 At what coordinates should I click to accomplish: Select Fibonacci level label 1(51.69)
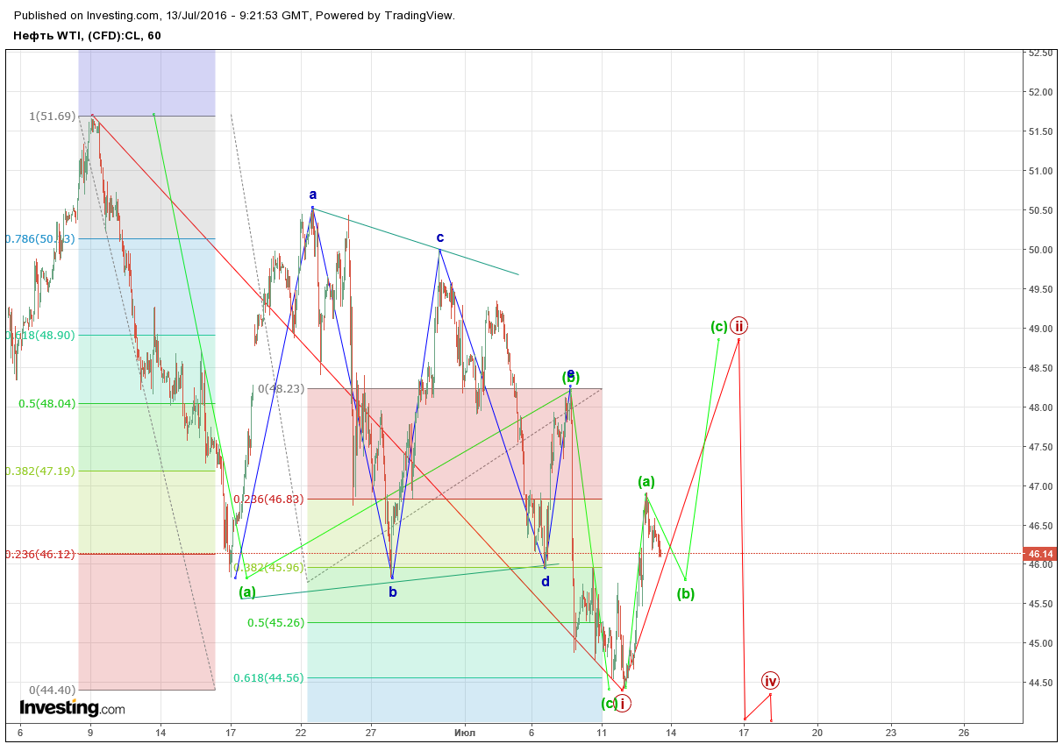coord(53,116)
